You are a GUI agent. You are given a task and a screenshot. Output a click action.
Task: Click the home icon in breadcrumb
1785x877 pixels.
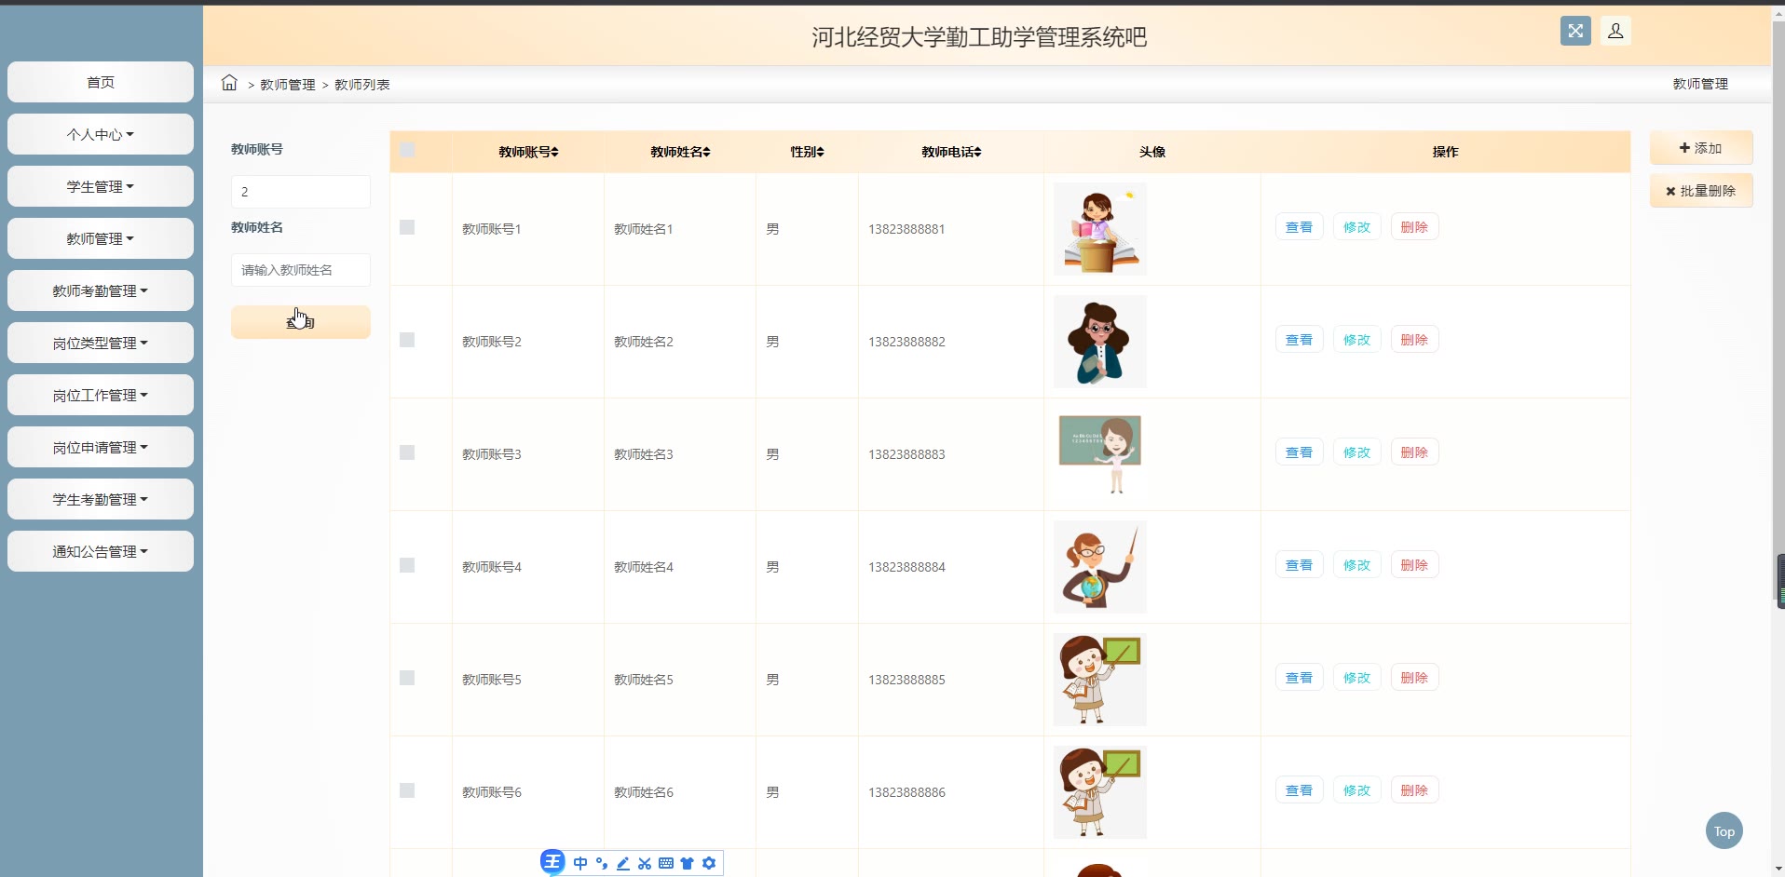[229, 83]
